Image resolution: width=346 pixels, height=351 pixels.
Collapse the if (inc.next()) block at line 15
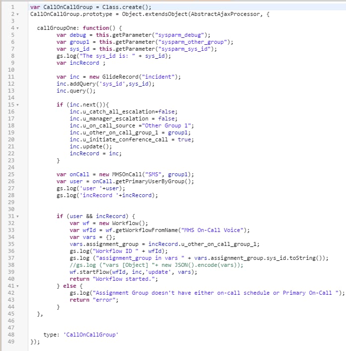coord(18,105)
